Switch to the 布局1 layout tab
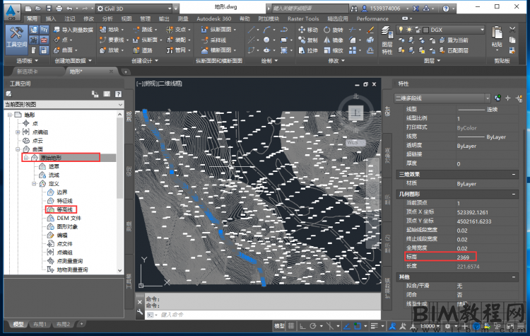This screenshot has width=530, height=336. pyautogui.click(x=40, y=324)
